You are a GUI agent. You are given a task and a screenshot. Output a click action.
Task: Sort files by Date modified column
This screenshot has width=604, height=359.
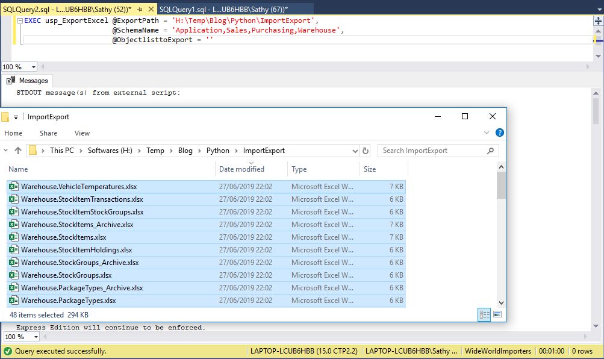tap(241, 169)
